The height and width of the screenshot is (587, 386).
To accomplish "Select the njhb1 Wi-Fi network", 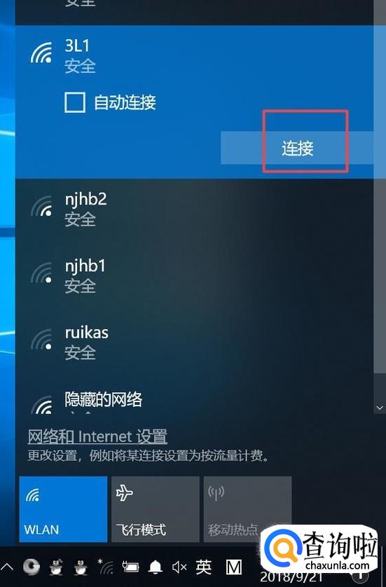I will (194, 276).
